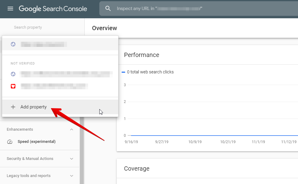Click the 9/27/19 date on chart axis

pos(162,142)
